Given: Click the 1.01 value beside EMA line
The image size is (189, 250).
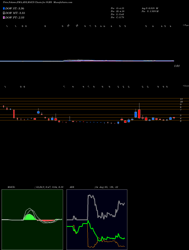Looking at the screenshot, I should coord(177,66).
